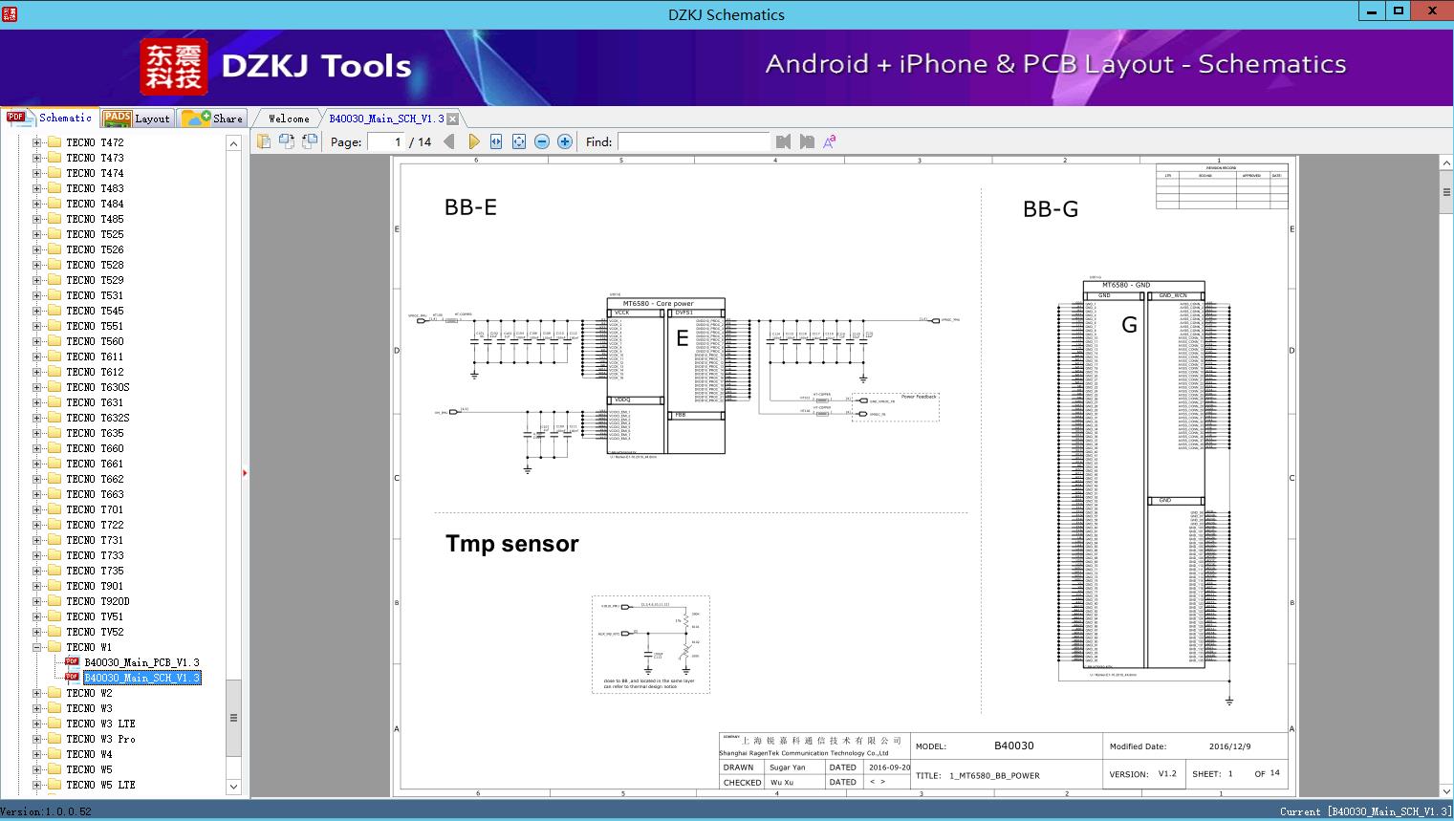Open the Share tab

[212, 118]
